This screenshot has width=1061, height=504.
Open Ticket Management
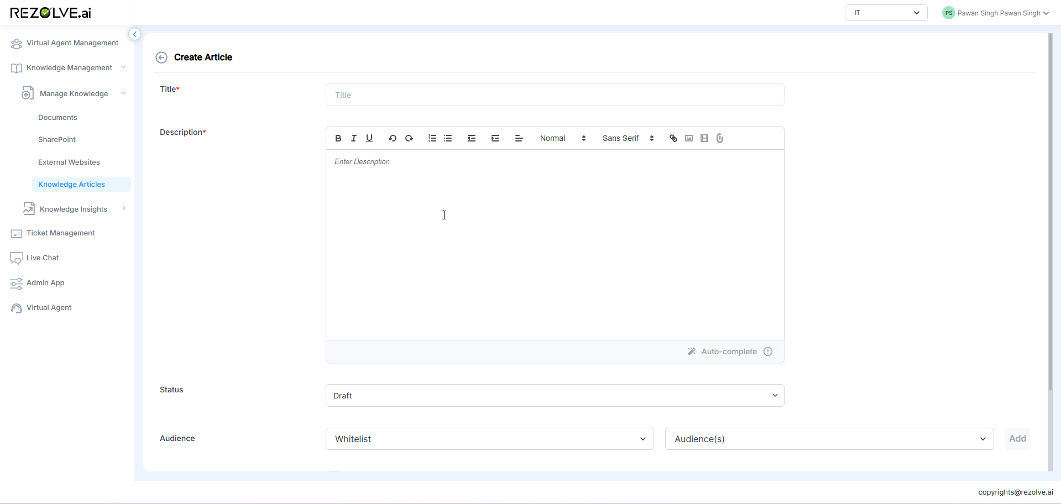(60, 233)
